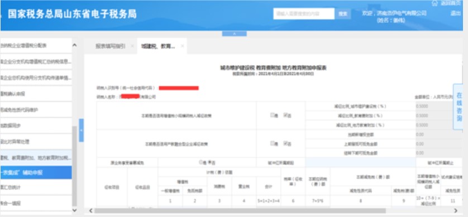
Task: Click the 合计 column header
Action: pos(269,186)
